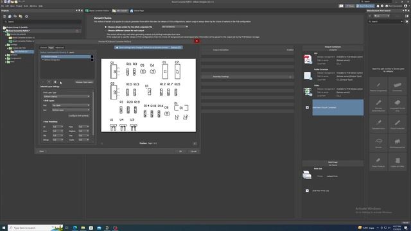
Task: Click OK in the preview dialog
Action: 180,151
